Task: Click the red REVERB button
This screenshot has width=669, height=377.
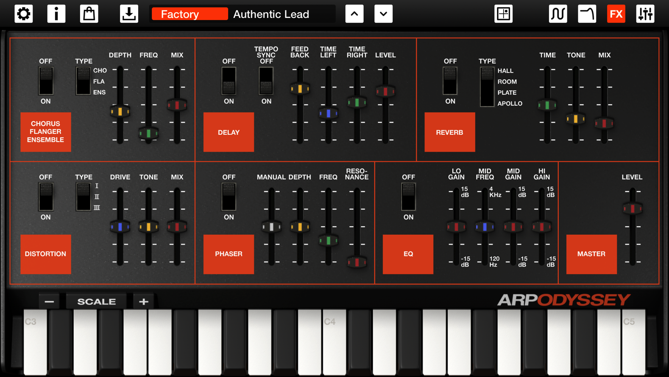Action: (x=450, y=132)
